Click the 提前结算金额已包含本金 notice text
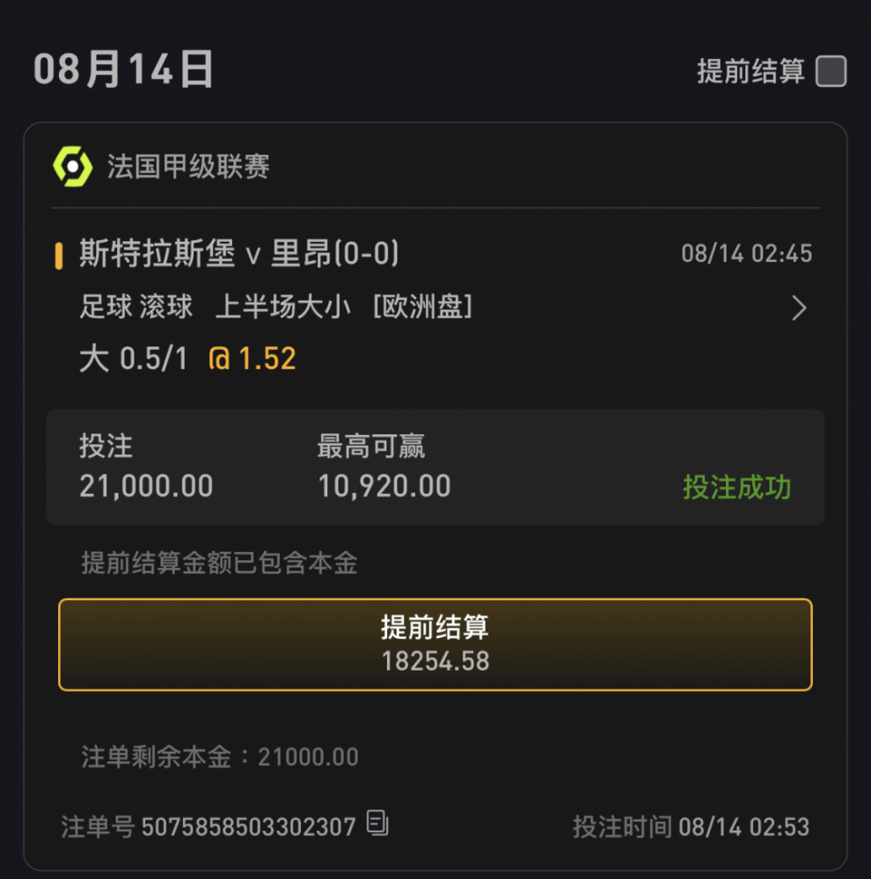This screenshot has height=879, width=871. (219, 563)
